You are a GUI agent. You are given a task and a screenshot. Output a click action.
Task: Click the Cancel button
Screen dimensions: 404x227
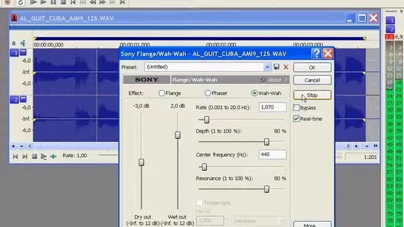pos(312,80)
